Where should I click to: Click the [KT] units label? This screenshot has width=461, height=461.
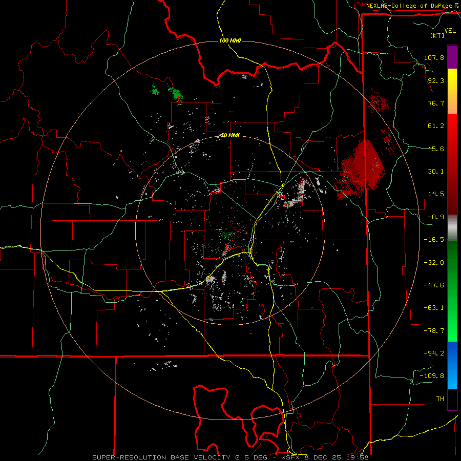437,35
